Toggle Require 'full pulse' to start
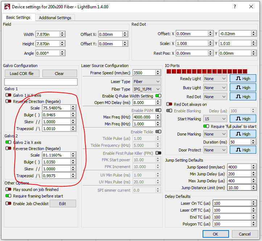The width and height of the screenshot is (262, 241). [206, 126]
